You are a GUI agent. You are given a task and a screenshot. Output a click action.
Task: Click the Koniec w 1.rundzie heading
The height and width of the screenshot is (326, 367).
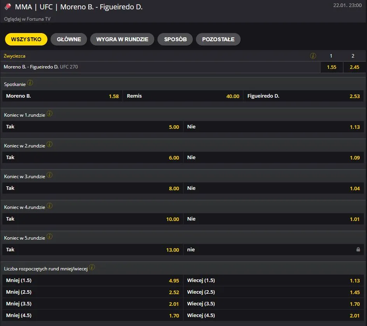[x=24, y=115]
